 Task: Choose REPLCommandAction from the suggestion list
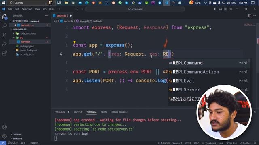[x=209, y=72]
